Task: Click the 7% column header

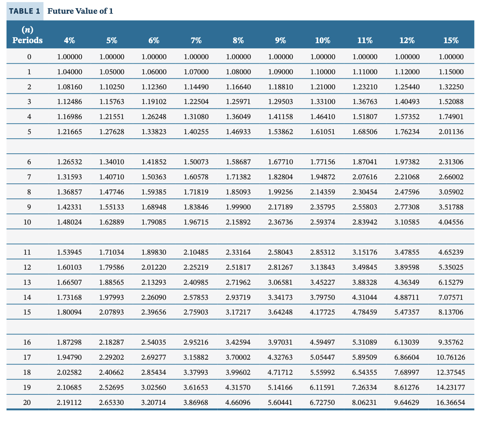Action: (x=196, y=40)
